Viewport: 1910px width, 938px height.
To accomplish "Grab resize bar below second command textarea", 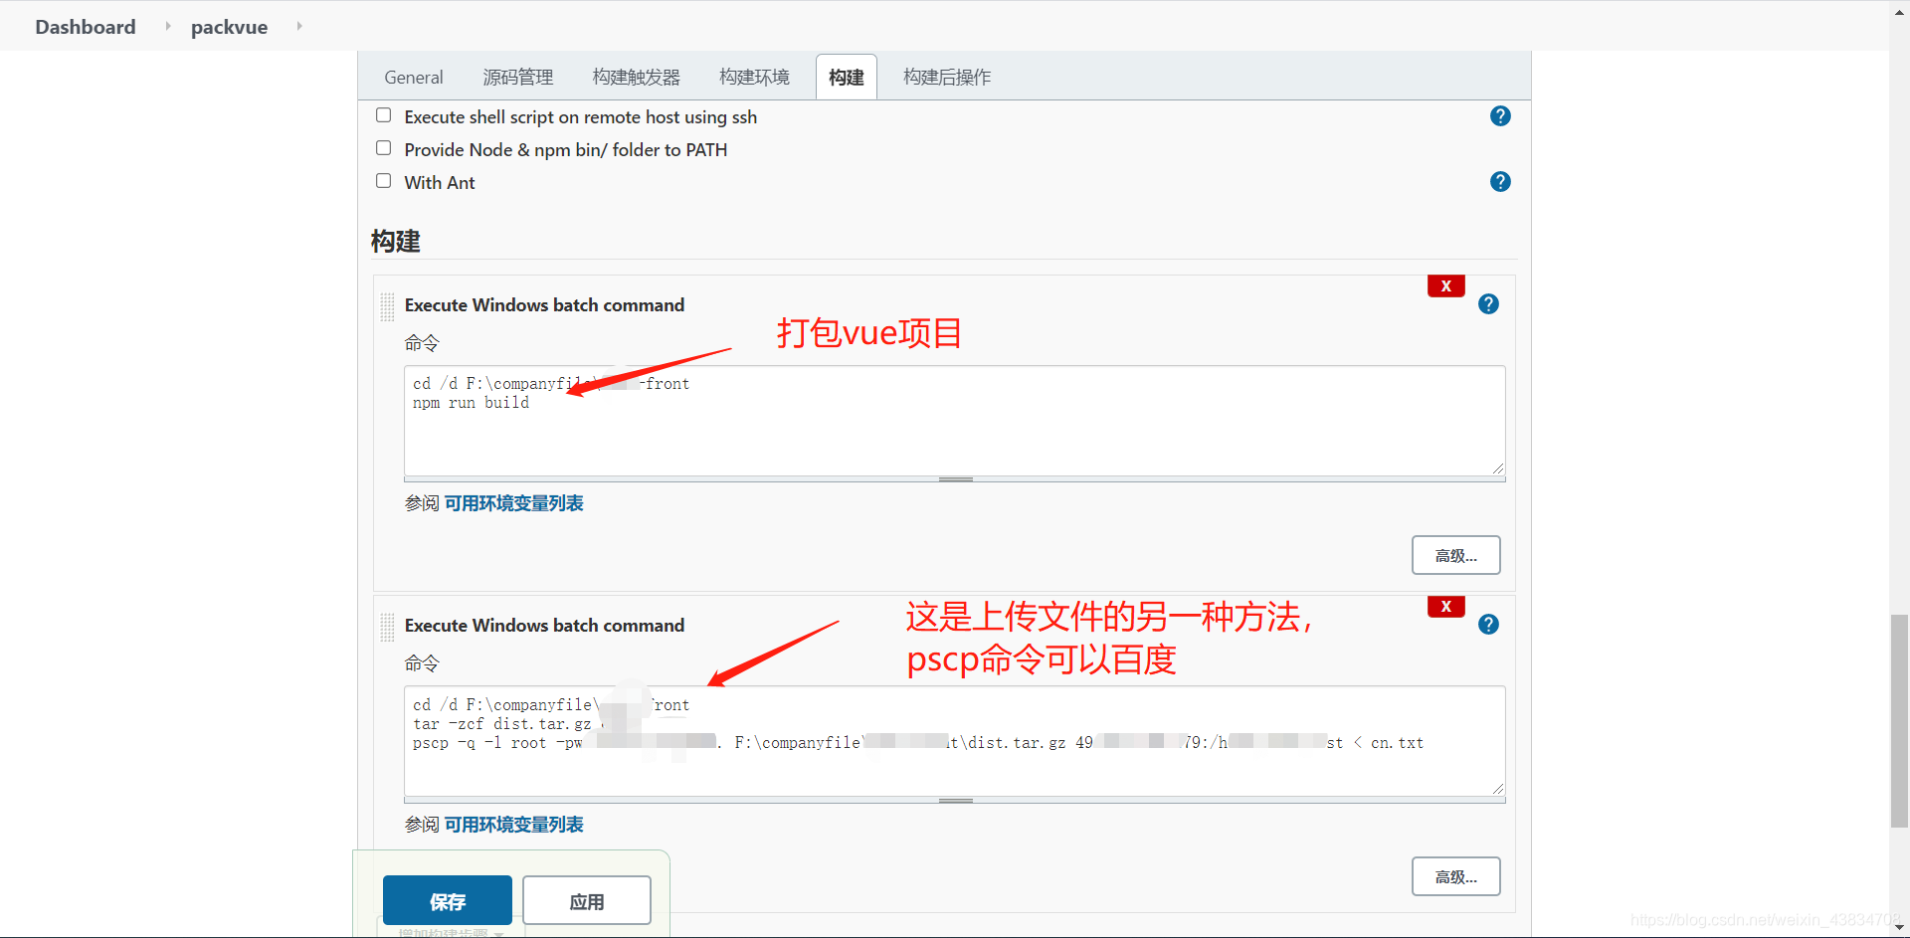I will click(x=955, y=800).
